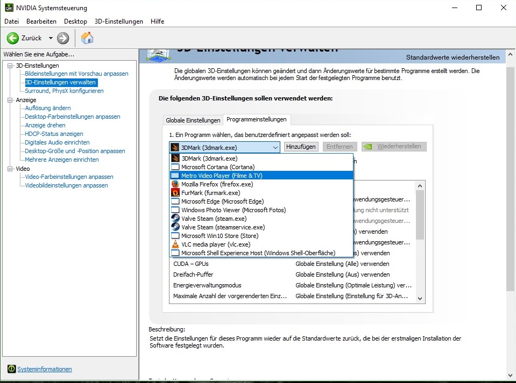Click the Mozilla Firefox icon in list
Screen dimensions: 516x383
(x=175, y=184)
